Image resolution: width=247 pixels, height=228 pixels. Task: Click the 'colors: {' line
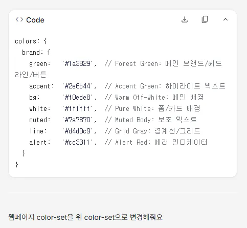pyautogui.click(x=31, y=41)
